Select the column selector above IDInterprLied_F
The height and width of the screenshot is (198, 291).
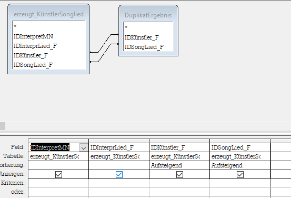pos(119,141)
